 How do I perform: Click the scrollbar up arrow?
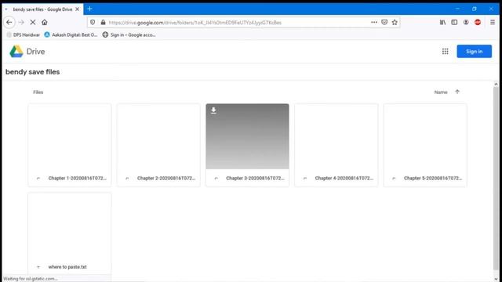pos(496,84)
